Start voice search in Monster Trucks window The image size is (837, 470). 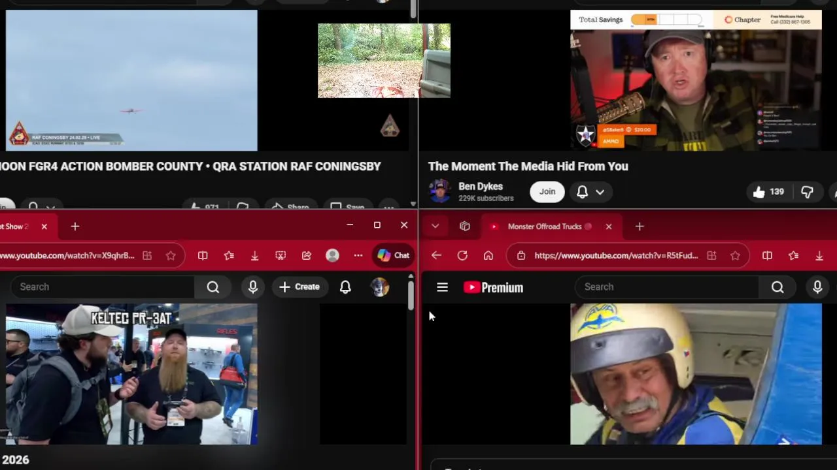click(817, 287)
